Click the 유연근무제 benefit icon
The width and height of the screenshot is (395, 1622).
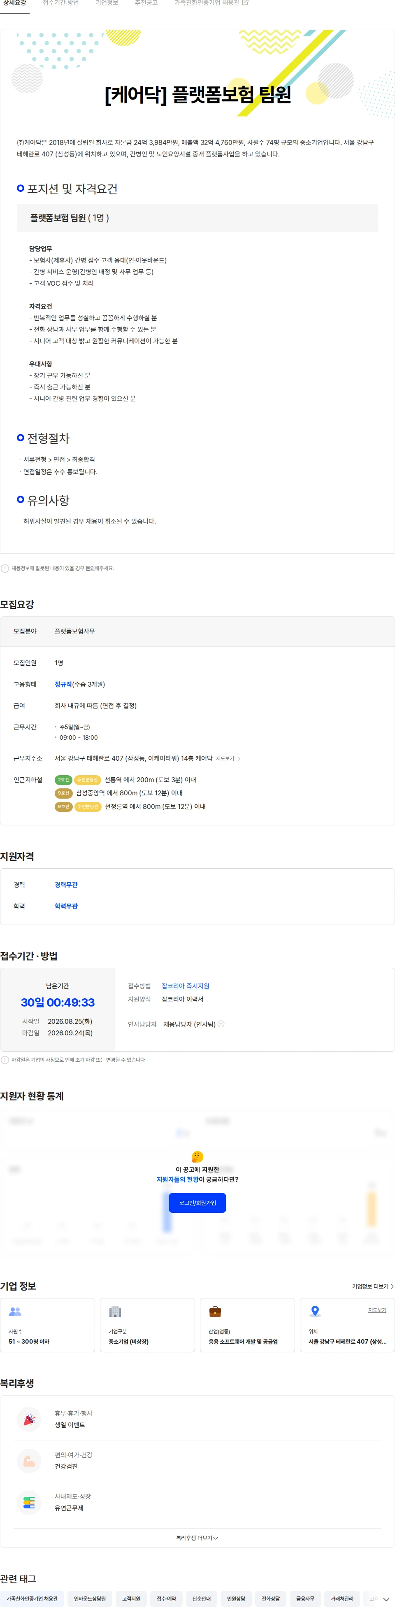[29, 1502]
